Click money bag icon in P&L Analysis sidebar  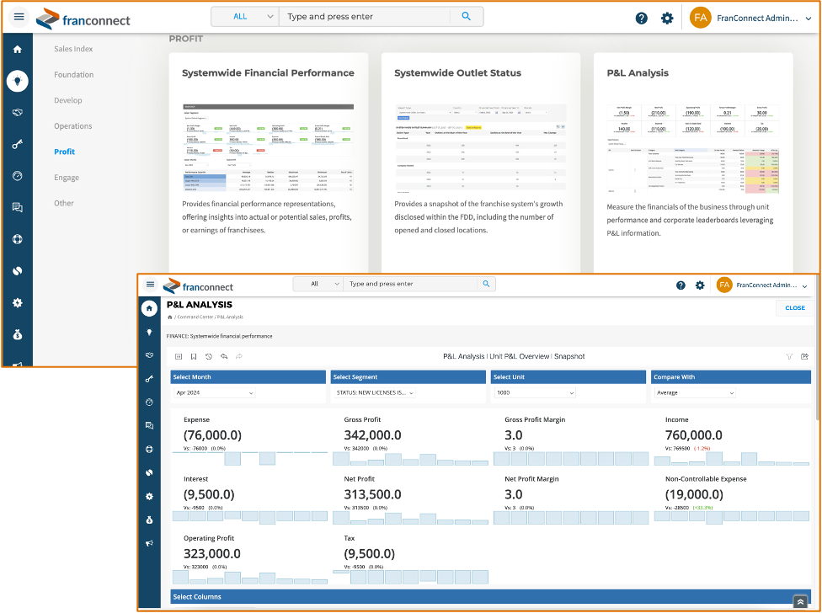149,520
